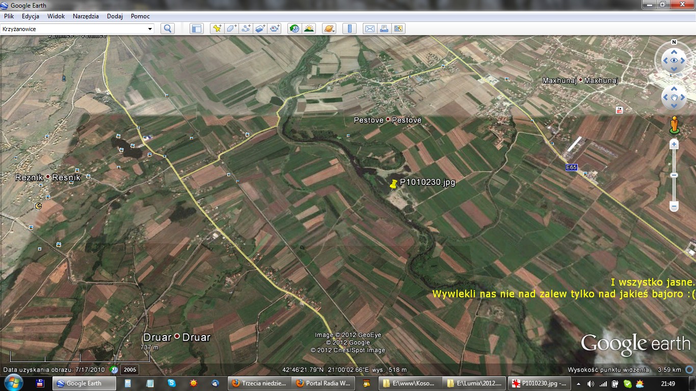The height and width of the screenshot is (391, 696).
Task: Add a polygon with toolbar icon
Action: [x=231, y=29]
